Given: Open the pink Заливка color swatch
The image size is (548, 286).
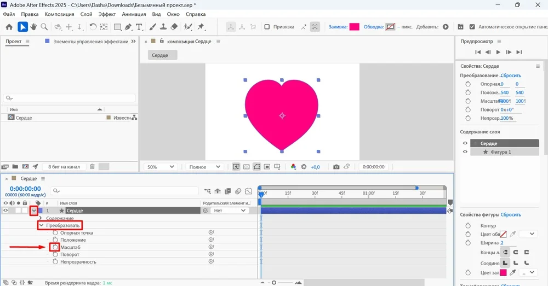Looking at the screenshot, I should pyautogui.click(x=354, y=27).
